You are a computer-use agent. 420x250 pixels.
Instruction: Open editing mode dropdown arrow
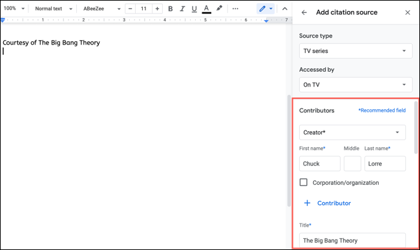click(x=271, y=8)
